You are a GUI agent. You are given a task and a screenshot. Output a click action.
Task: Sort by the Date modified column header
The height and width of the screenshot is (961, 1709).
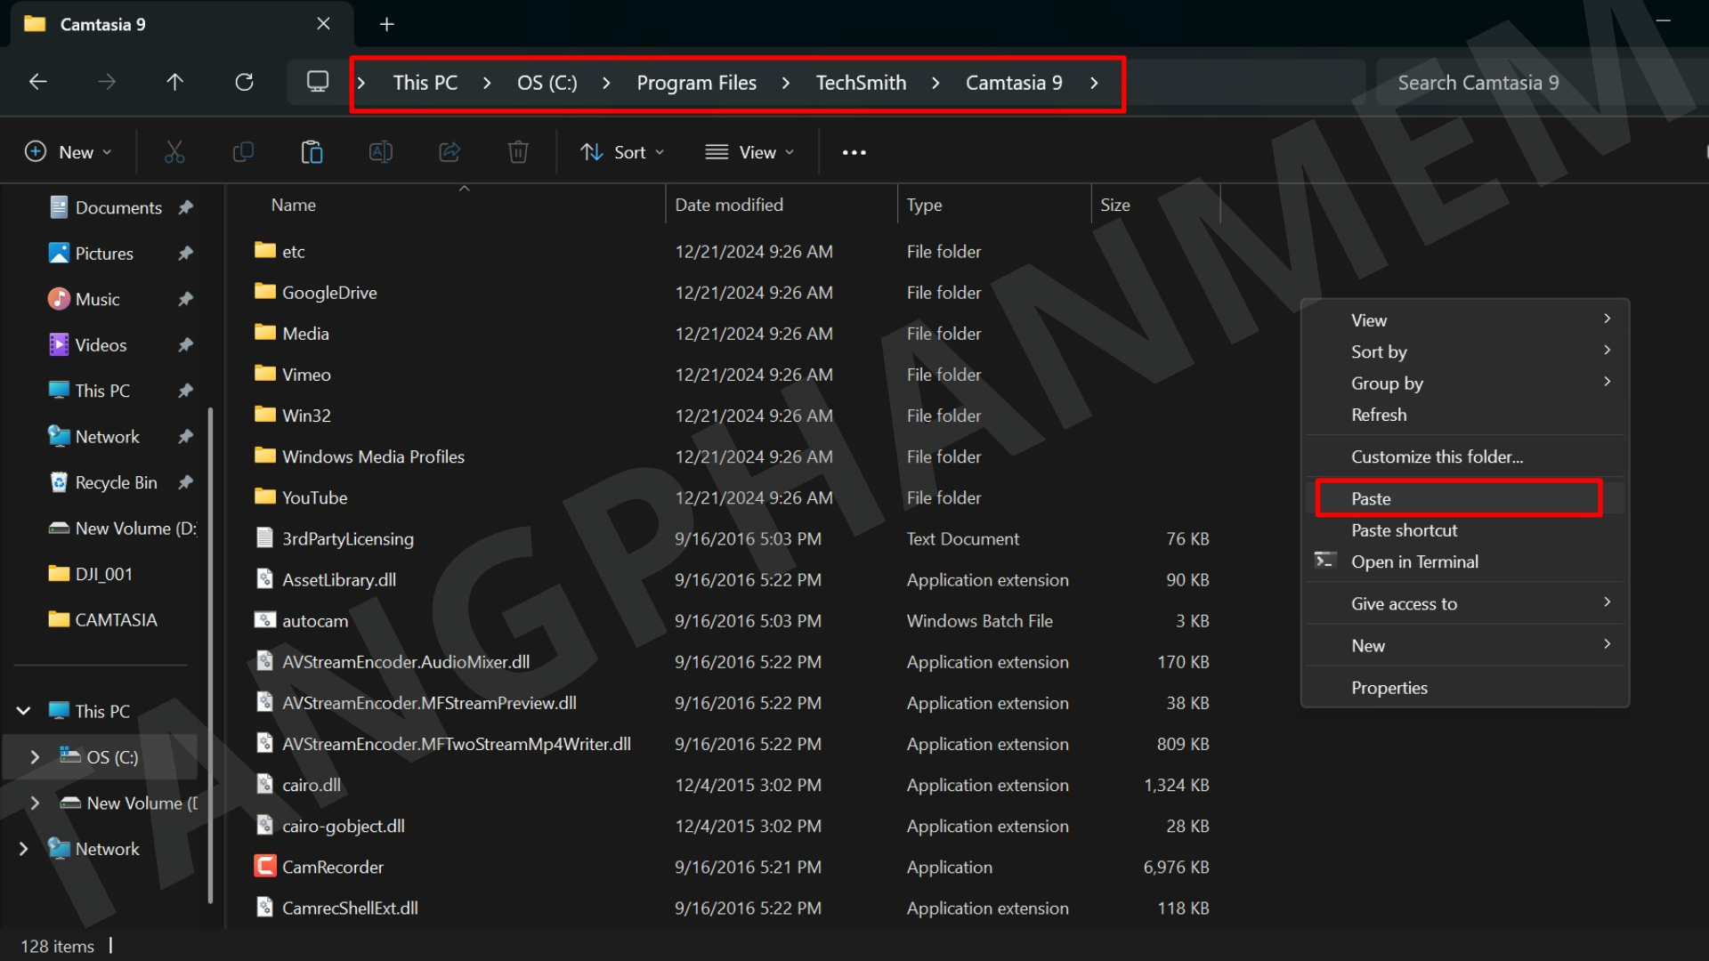coord(729,205)
